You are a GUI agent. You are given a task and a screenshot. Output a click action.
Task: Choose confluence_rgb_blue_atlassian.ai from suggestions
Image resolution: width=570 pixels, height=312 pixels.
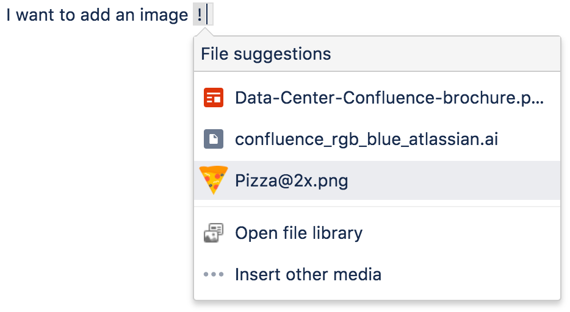tap(377, 139)
